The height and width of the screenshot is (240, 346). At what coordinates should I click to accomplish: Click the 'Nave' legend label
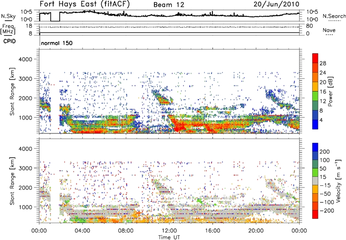point(329,30)
